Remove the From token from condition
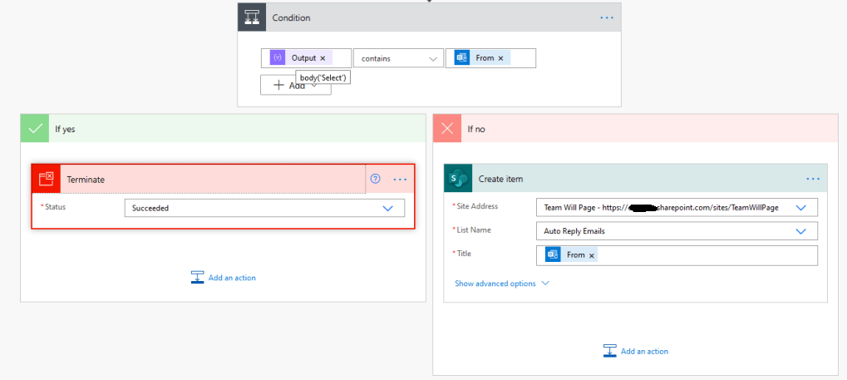Screen dimensions: 847x380 [500, 58]
